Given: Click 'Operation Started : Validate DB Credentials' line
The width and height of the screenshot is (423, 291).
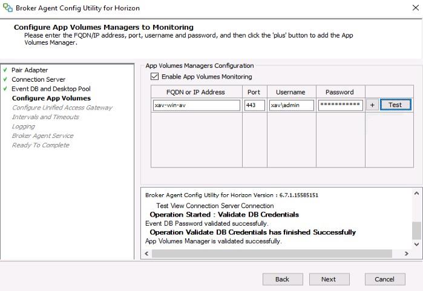Looking at the screenshot, I should (x=224, y=215).
